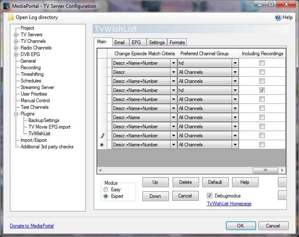The width and height of the screenshot is (299, 237).
Task: Expand the TV Servers tree node
Action: click(16, 35)
